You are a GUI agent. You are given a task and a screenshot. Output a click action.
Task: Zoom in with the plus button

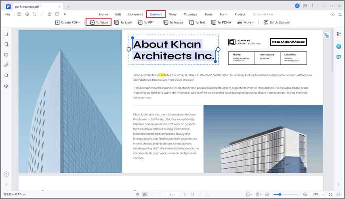coord(305,195)
